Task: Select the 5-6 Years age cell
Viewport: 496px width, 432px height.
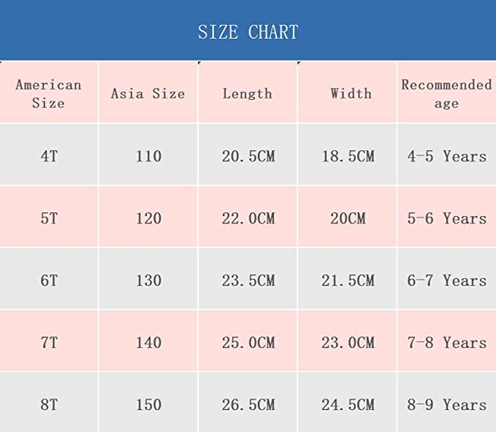Action: 446,216
